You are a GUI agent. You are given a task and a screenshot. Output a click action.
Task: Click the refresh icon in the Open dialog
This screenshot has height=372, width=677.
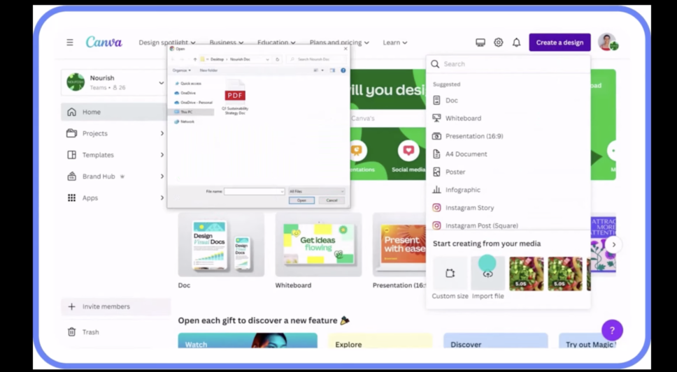(x=277, y=59)
